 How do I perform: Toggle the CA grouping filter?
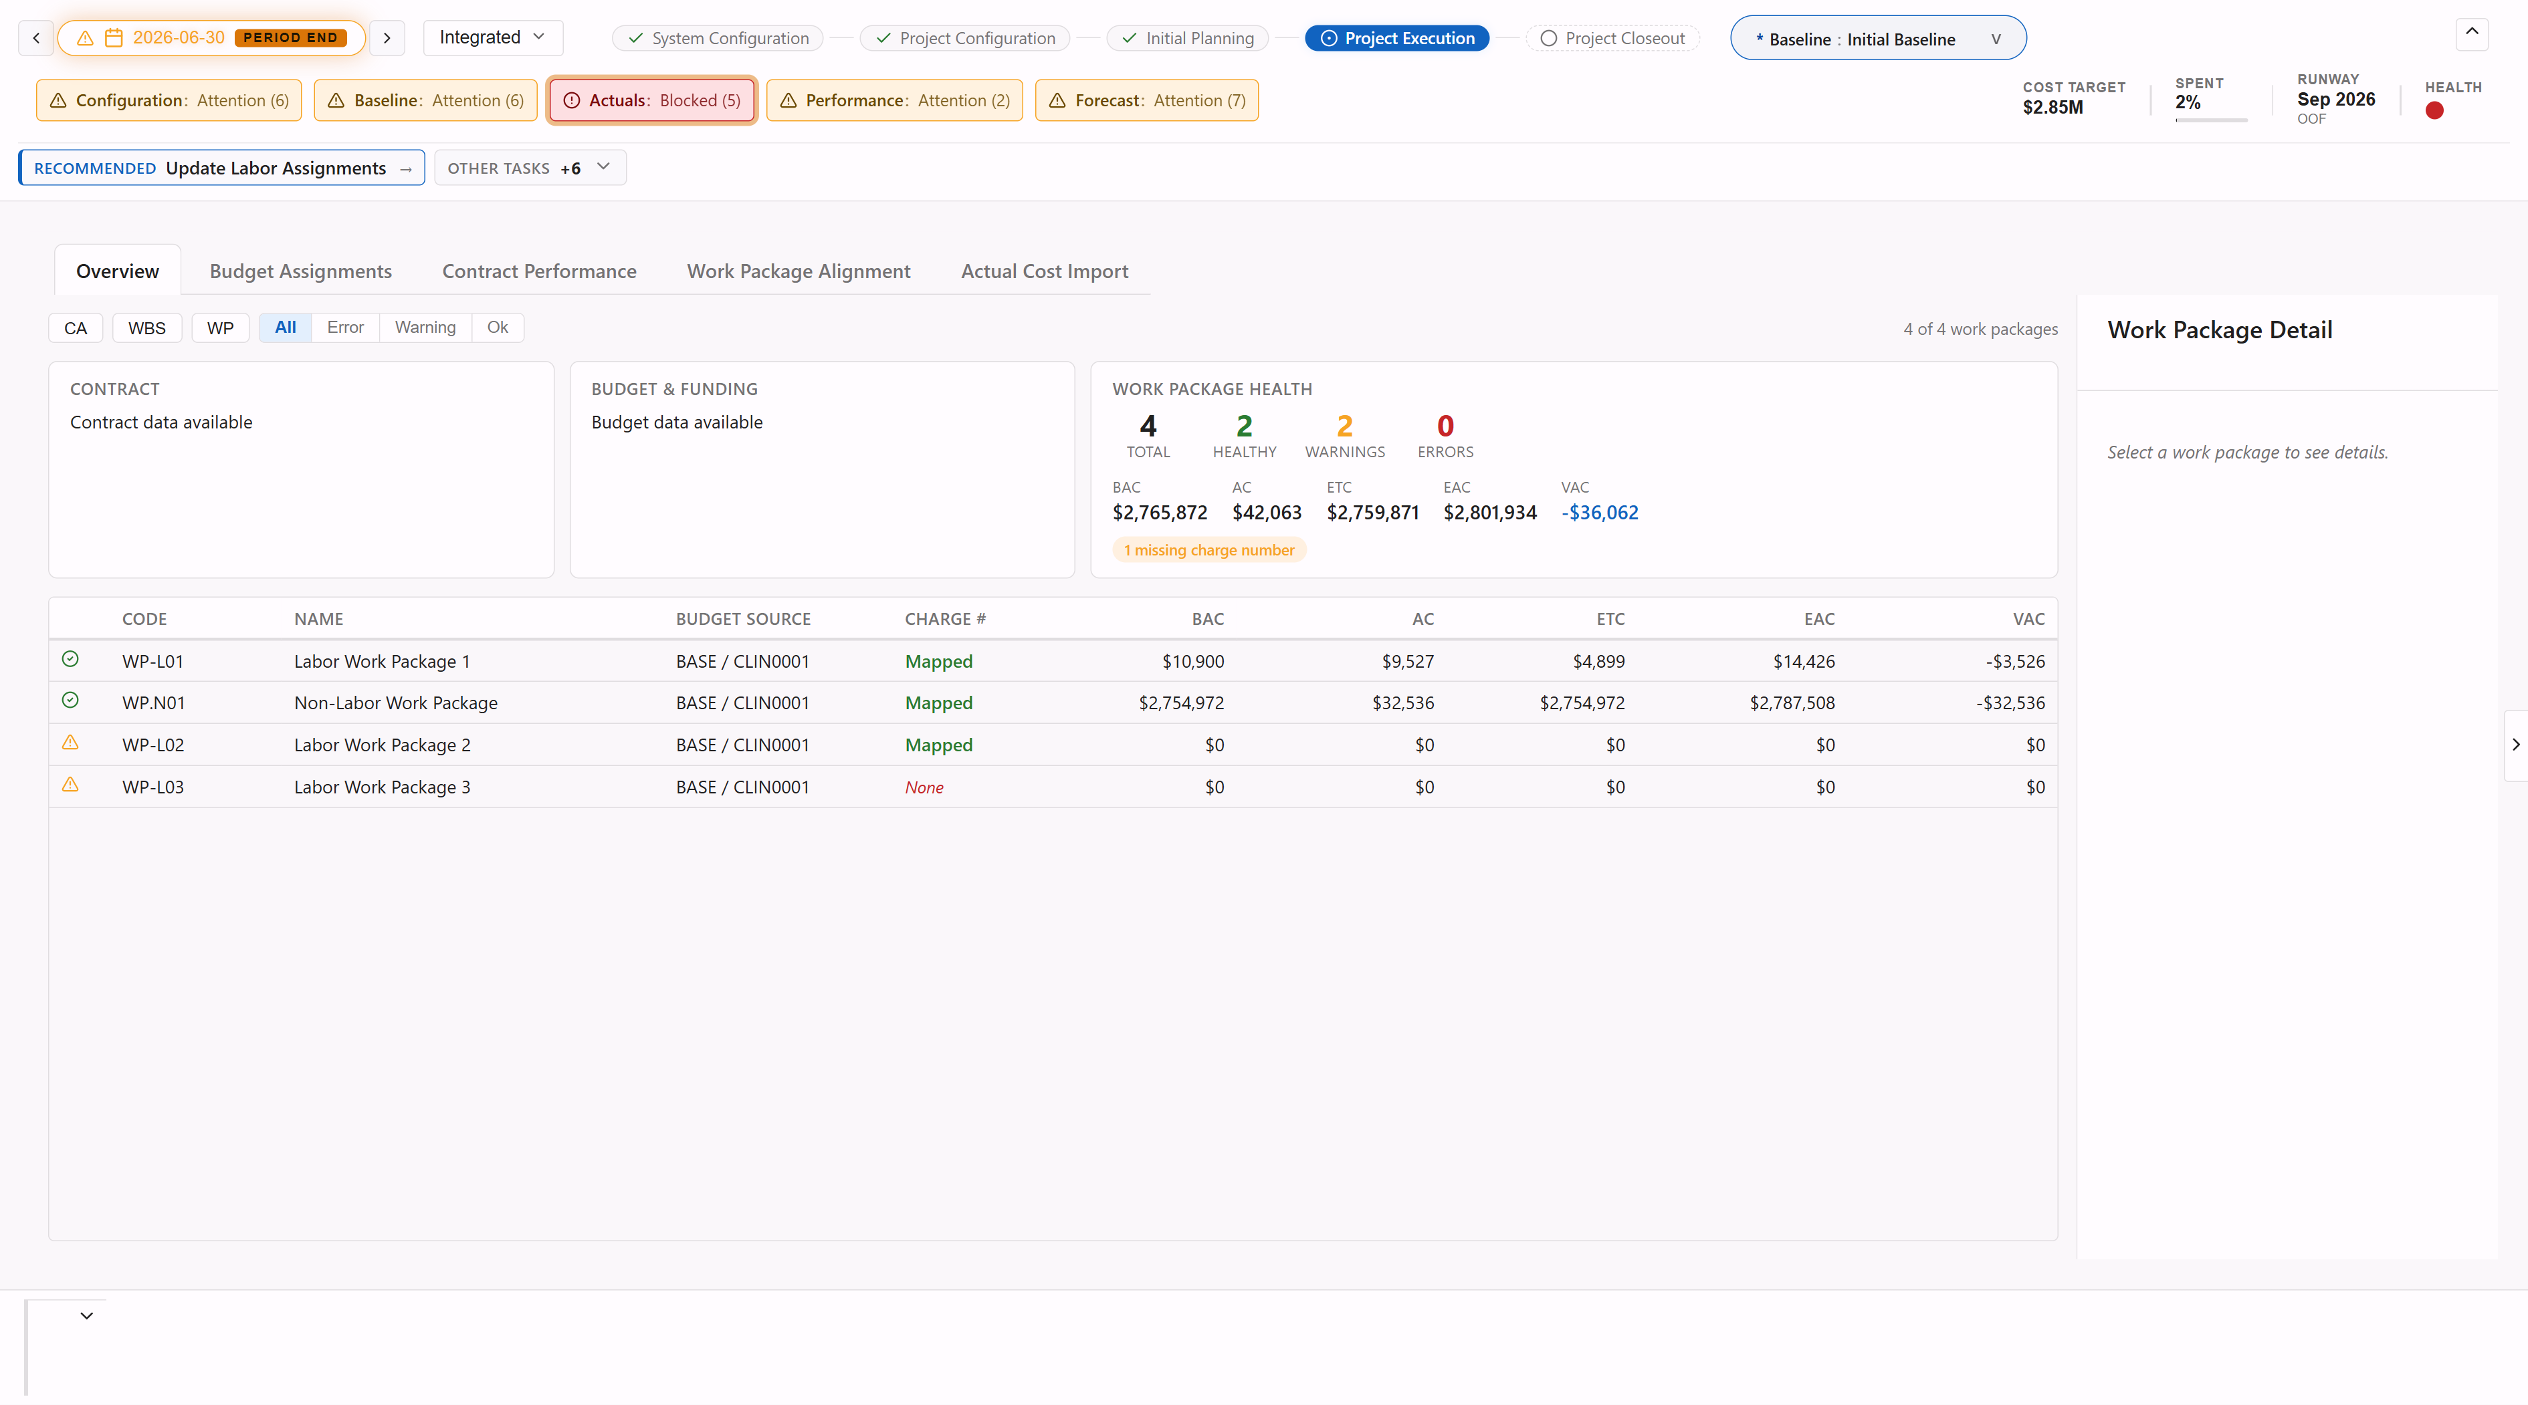(76, 328)
